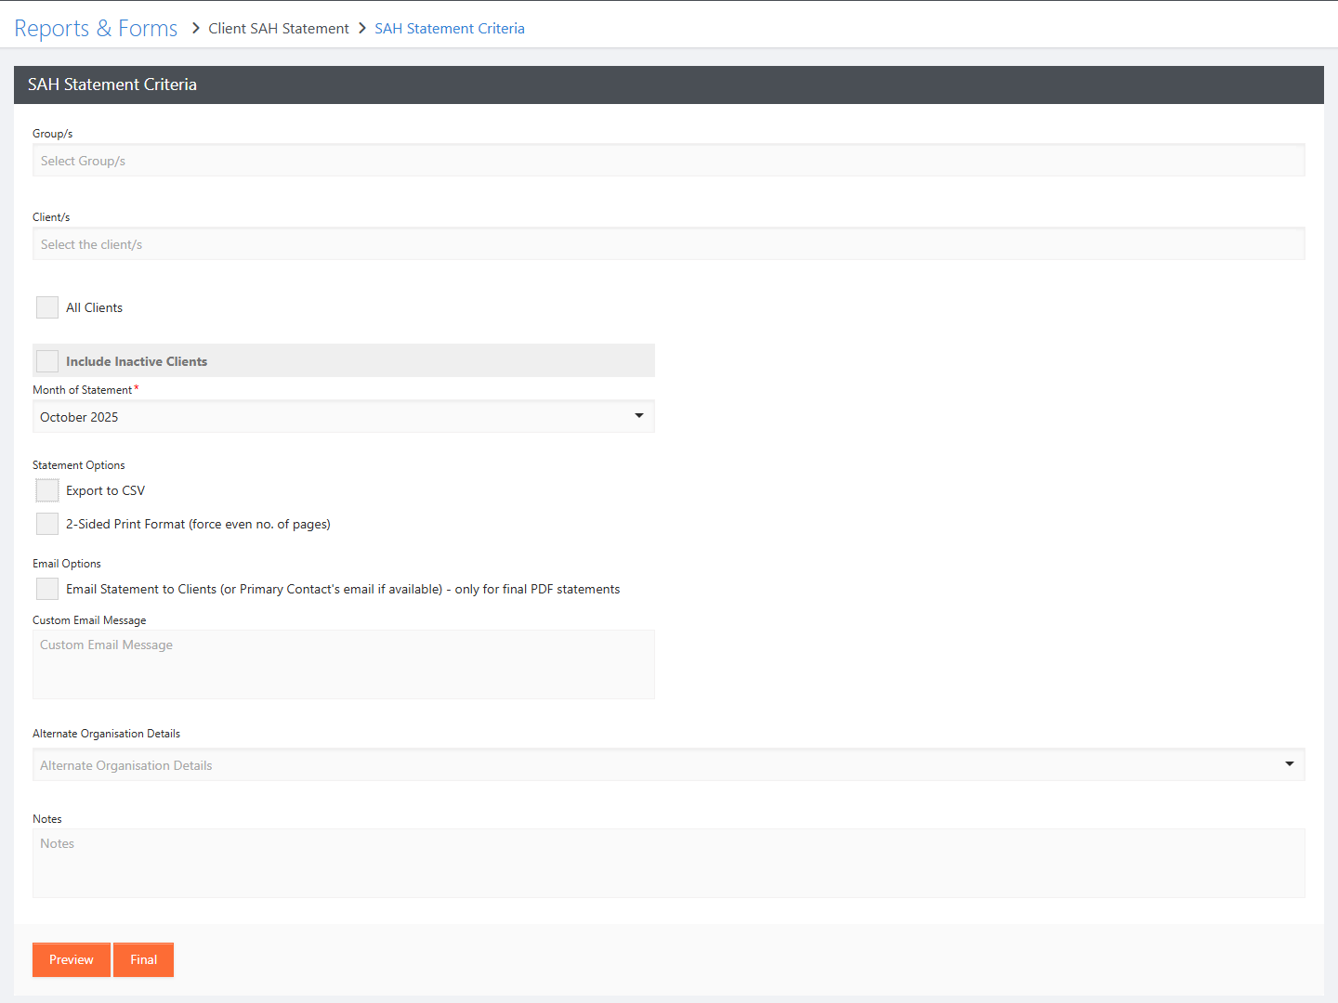
Task: Click into the Custom Email Message box
Action: (x=344, y=665)
